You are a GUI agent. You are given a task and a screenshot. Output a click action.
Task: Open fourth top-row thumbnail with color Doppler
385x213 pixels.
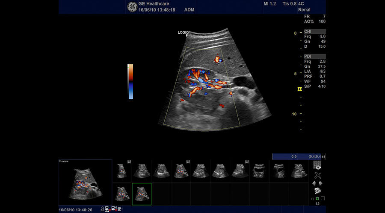[x=181, y=171]
